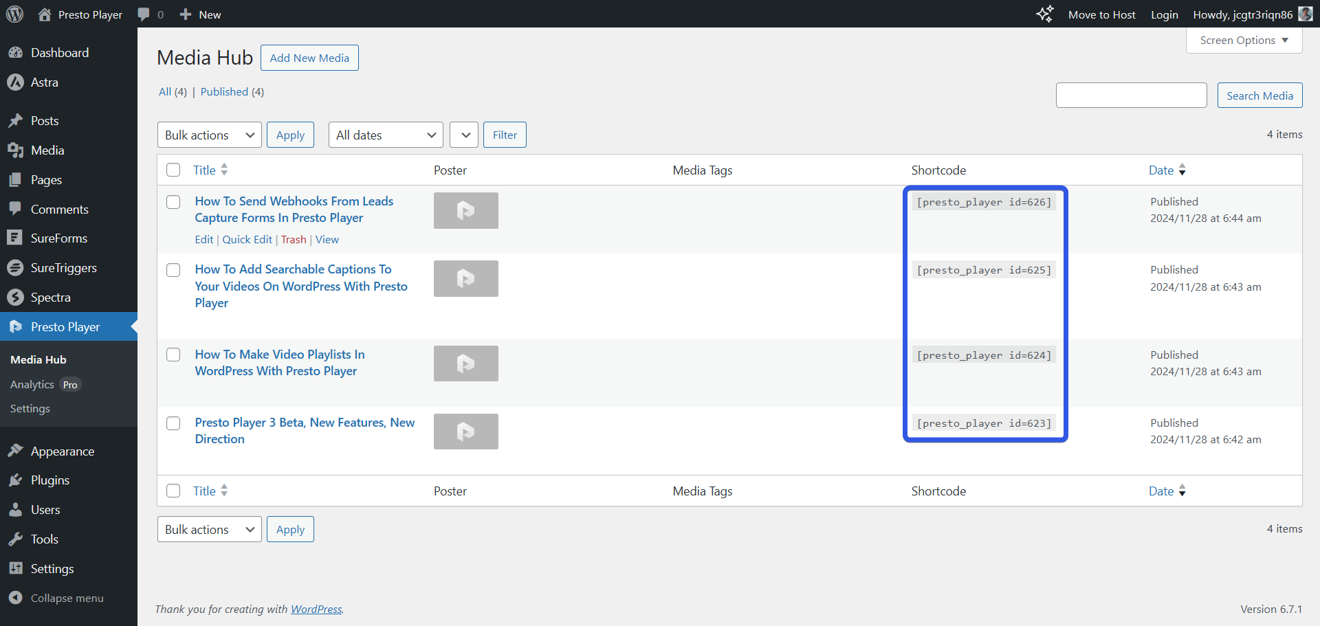Click the Filter button
Image resolution: width=1320 pixels, height=626 pixels.
(505, 135)
